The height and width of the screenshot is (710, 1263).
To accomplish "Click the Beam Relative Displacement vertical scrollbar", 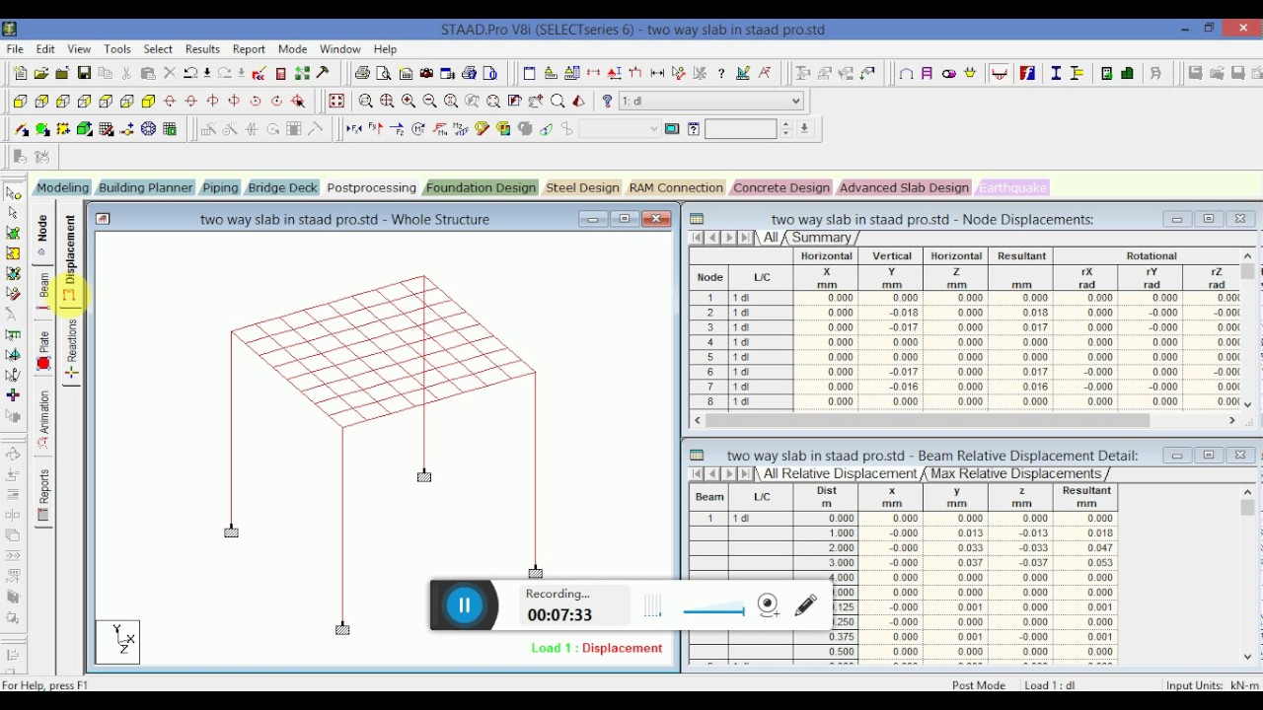I will point(1247,574).
